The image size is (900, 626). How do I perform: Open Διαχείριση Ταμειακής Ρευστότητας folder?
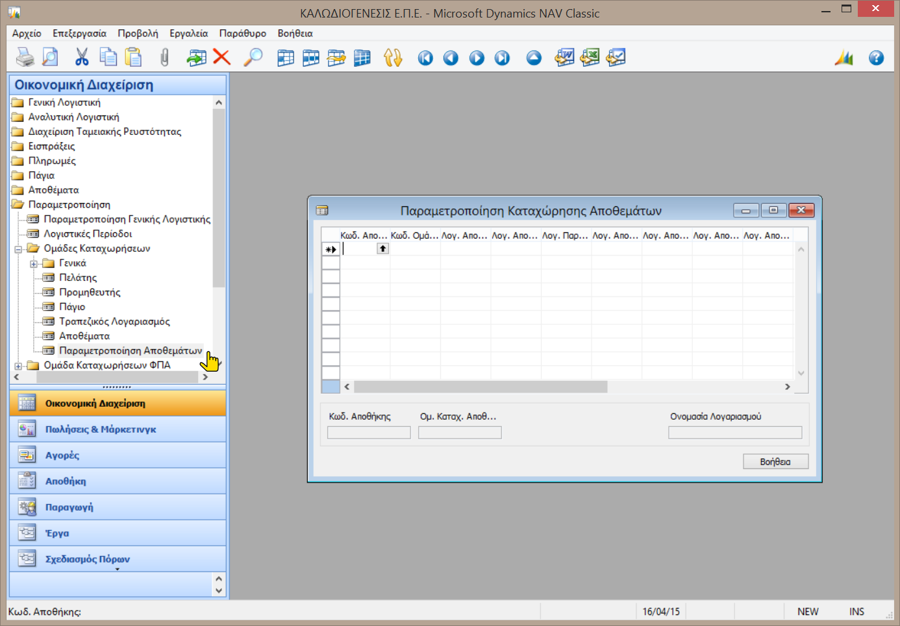click(105, 132)
